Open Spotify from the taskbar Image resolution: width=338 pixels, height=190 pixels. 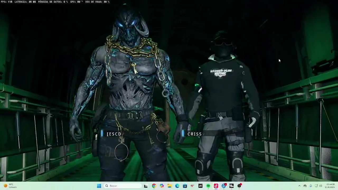208,186
